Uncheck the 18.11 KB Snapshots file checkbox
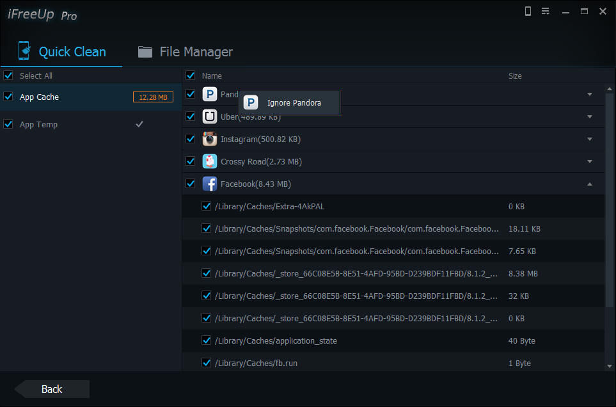Viewport: 616px width, 407px height. pyautogui.click(x=206, y=228)
